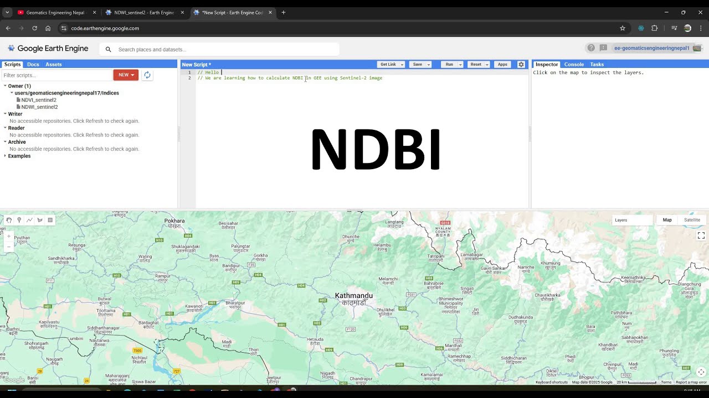Switch to the Console tab
This screenshot has height=398, width=709.
[x=574, y=65]
